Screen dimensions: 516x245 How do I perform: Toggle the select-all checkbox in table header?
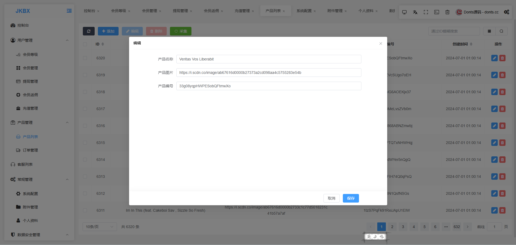pyautogui.click(x=85, y=44)
